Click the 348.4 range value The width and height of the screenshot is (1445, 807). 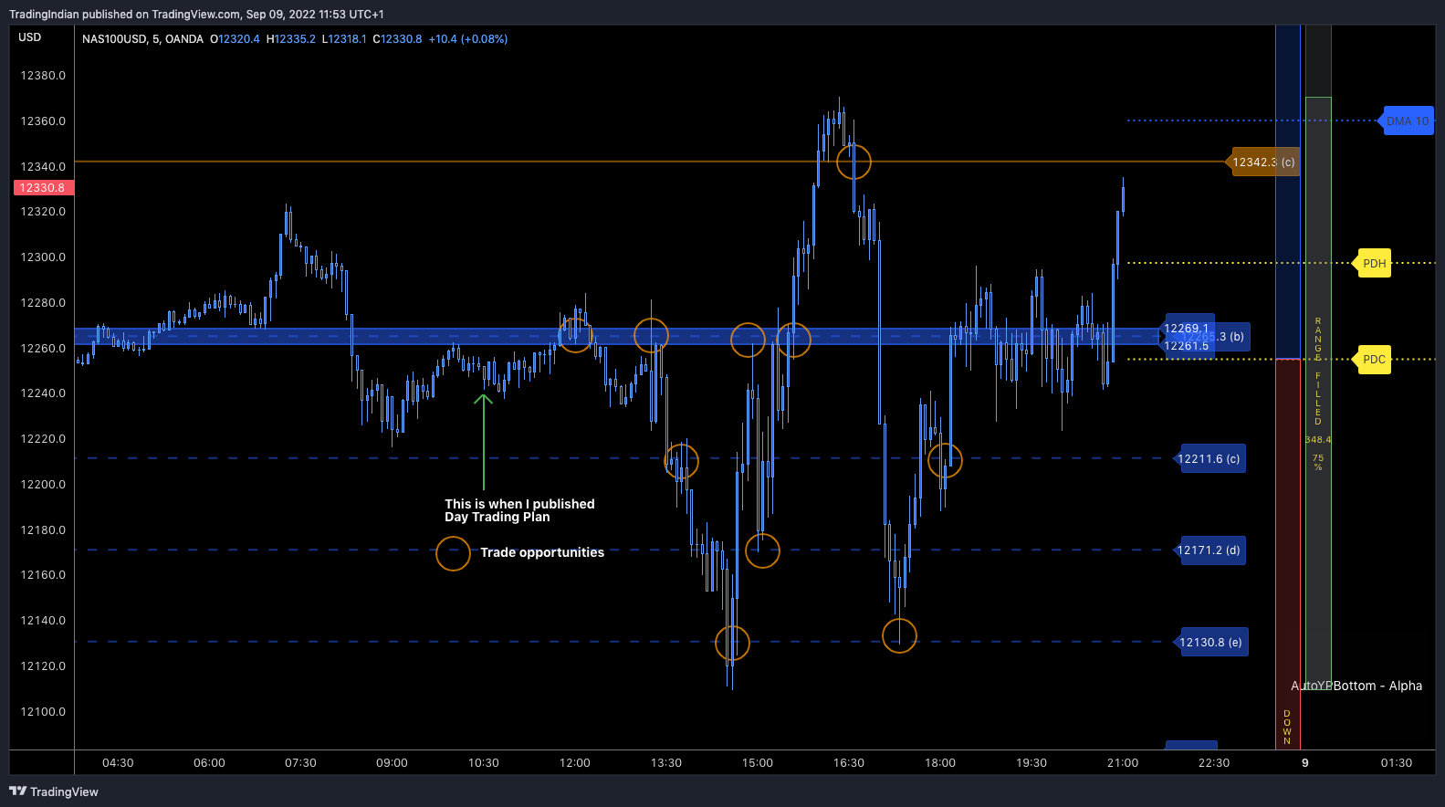pyautogui.click(x=1318, y=440)
